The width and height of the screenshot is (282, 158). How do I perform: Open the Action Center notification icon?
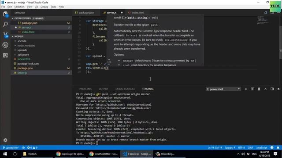pyautogui.click(x=275, y=154)
